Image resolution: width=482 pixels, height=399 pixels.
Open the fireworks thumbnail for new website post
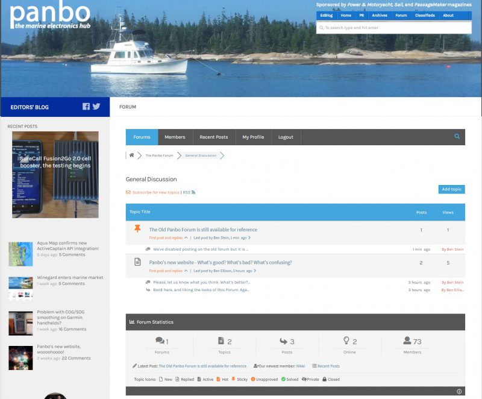click(x=20, y=358)
